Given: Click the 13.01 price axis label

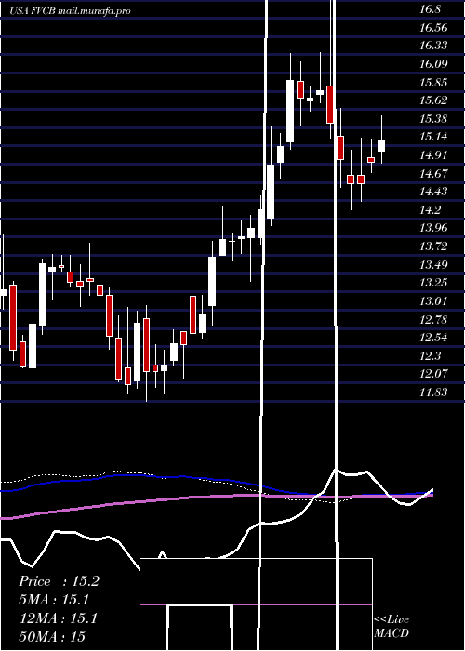Looking at the screenshot, I should [x=433, y=300].
